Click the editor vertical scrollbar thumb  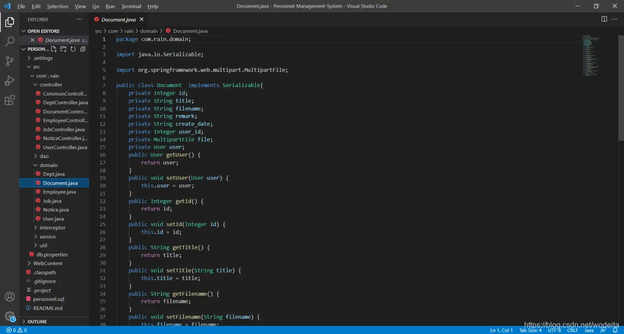point(621,88)
